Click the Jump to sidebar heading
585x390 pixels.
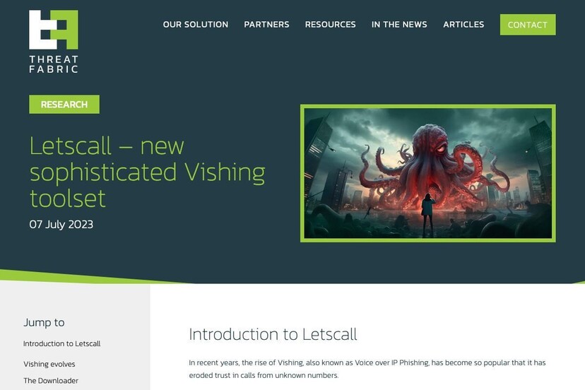pyautogui.click(x=44, y=322)
